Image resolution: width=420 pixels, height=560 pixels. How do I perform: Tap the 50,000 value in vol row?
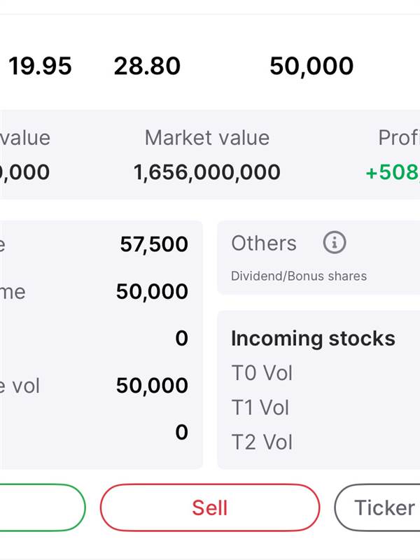tap(152, 386)
